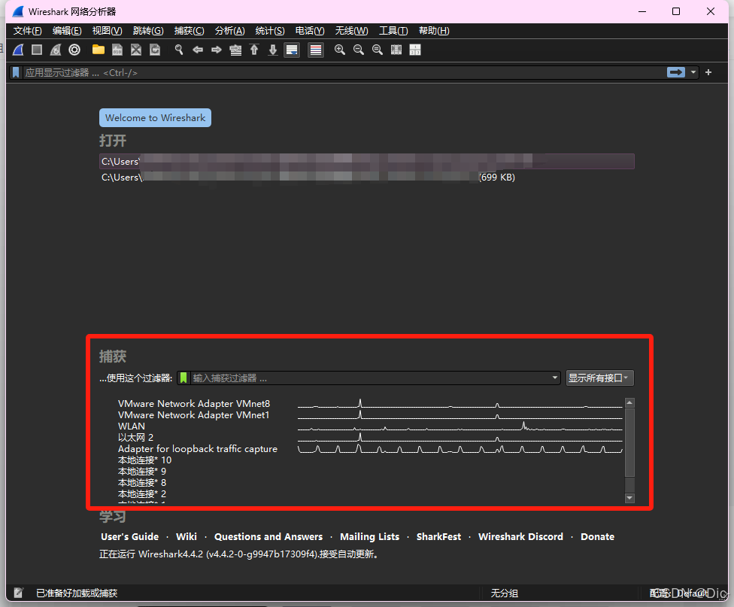Open the User's Guide link
This screenshot has width=734, height=607.
[x=129, y=537]
